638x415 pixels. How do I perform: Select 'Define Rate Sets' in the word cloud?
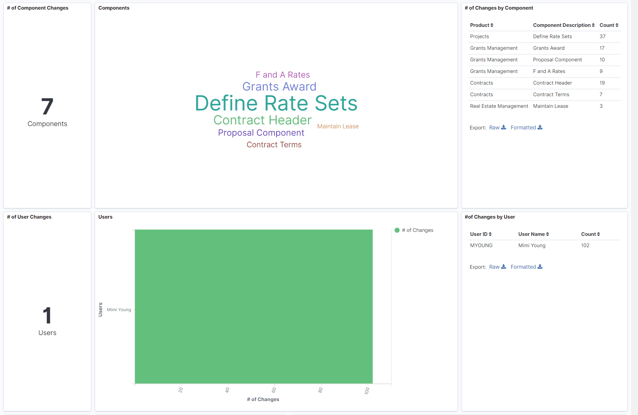pos(276,103)
